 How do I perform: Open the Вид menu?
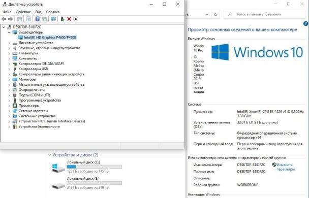tap(39, 12)
